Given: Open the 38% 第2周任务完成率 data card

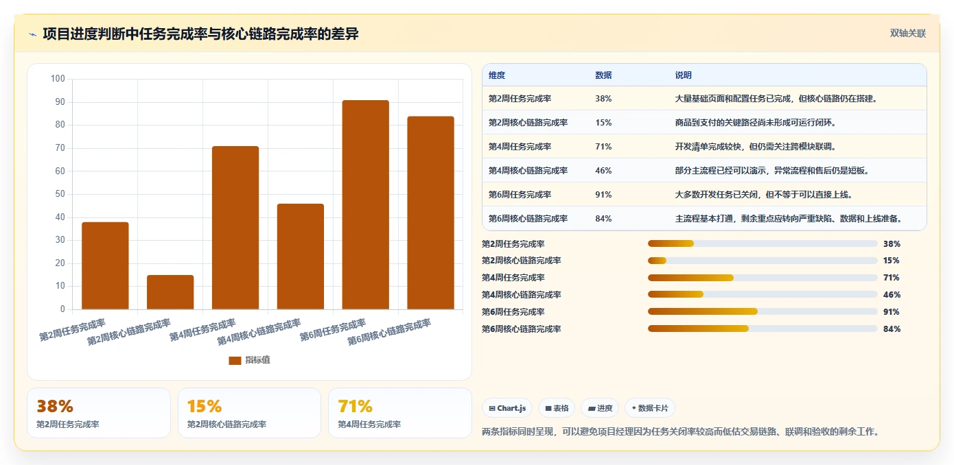Looking at the screenshot, I should (99, 413).
